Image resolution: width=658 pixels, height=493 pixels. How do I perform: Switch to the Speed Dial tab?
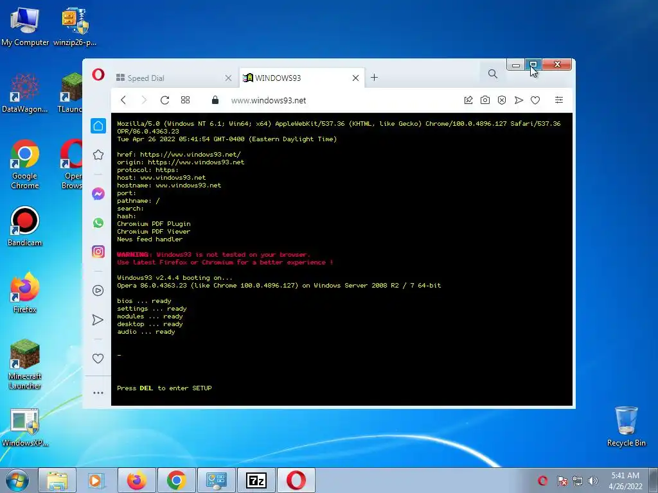tap(173, 78)
